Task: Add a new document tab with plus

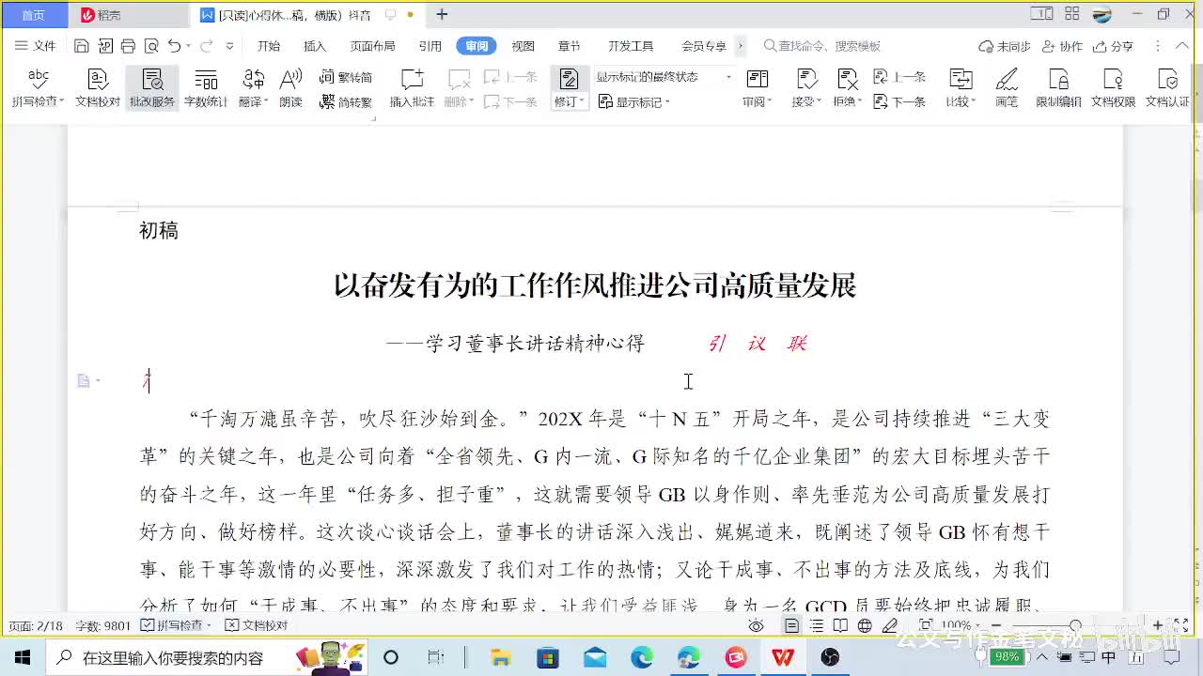Action: coord(442,14)
